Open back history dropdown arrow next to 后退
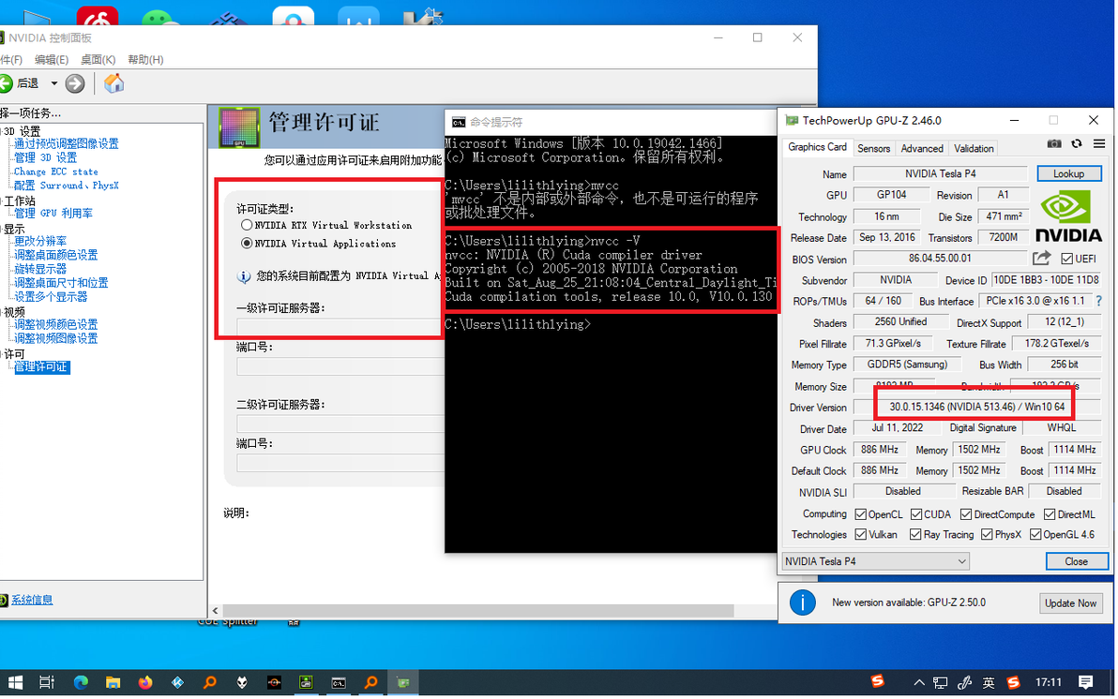1118x699 pixels. 53,83
